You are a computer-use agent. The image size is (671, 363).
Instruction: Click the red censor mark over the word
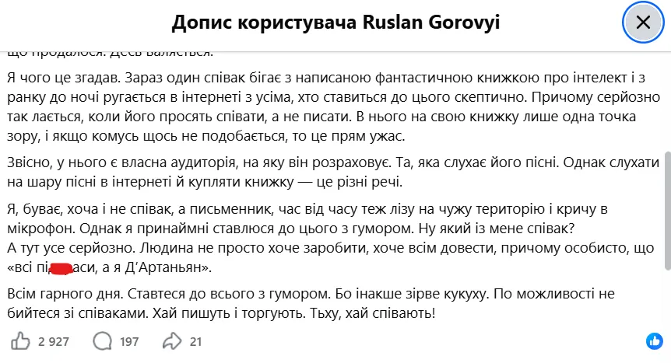61,268
